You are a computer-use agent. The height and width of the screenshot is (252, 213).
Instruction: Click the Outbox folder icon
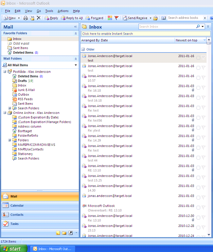[15, 94]
